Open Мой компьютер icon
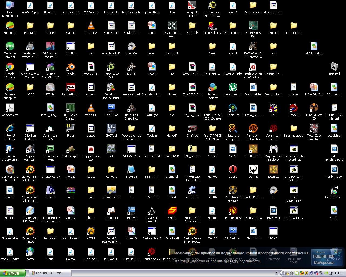346x277 pixels. pyautogui.click(x=10, y=5)
